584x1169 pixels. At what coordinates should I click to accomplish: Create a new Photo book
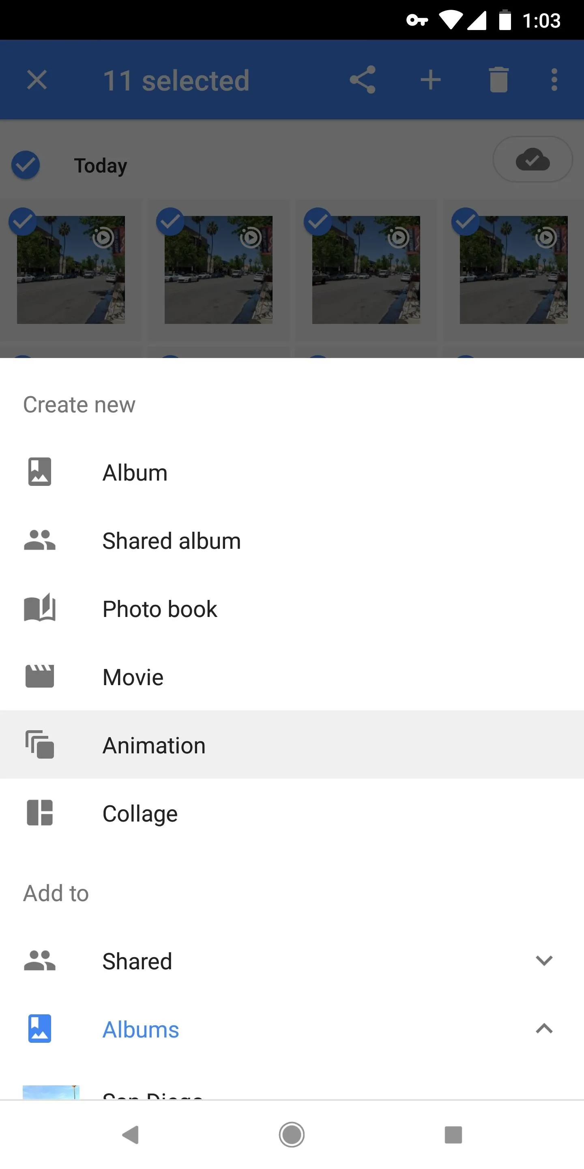pyautogui.click(x=292, y=608)
